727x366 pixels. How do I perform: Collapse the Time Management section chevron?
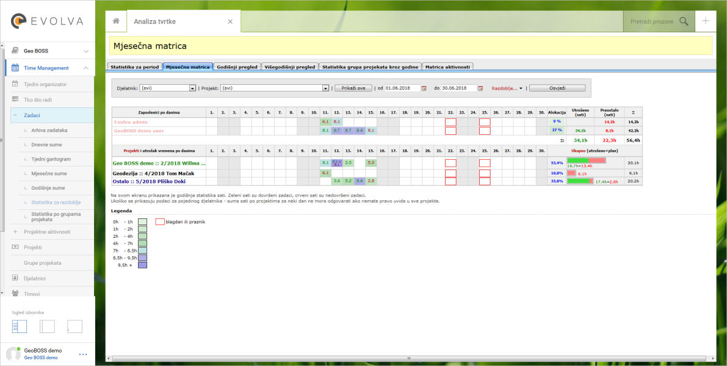click(86, 68)
